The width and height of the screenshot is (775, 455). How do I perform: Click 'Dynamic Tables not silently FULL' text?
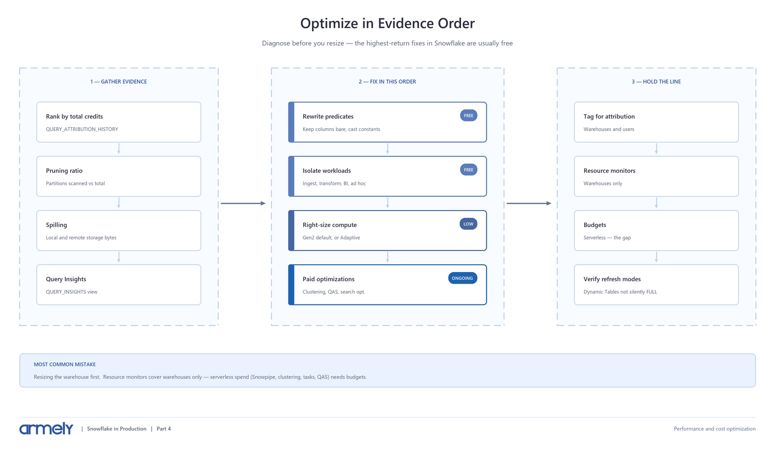(620, 292)
